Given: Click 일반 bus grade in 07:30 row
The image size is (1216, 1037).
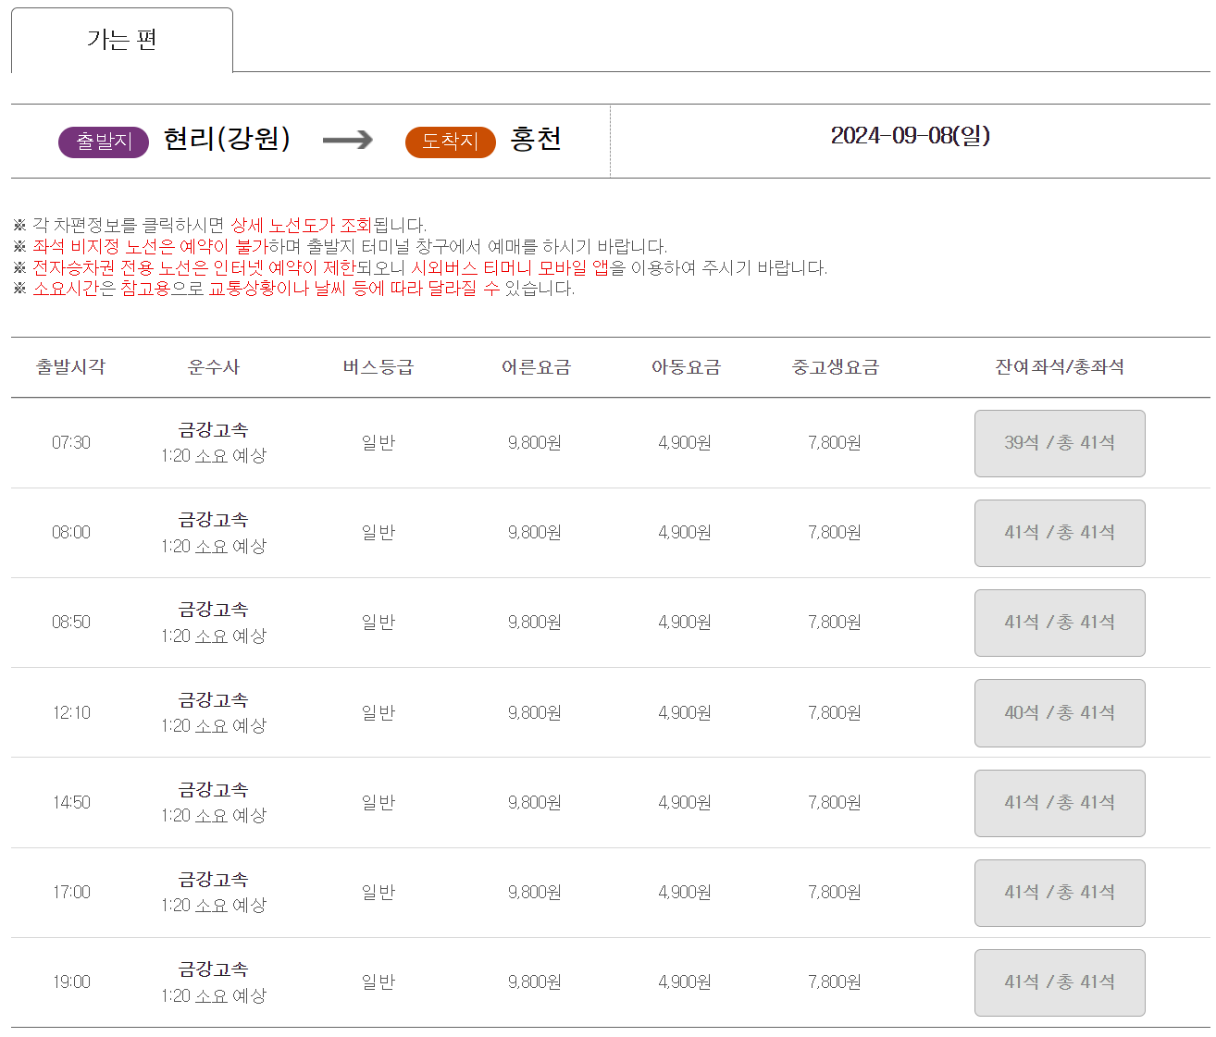Looking at the screenshot, I should click(378, 442).
